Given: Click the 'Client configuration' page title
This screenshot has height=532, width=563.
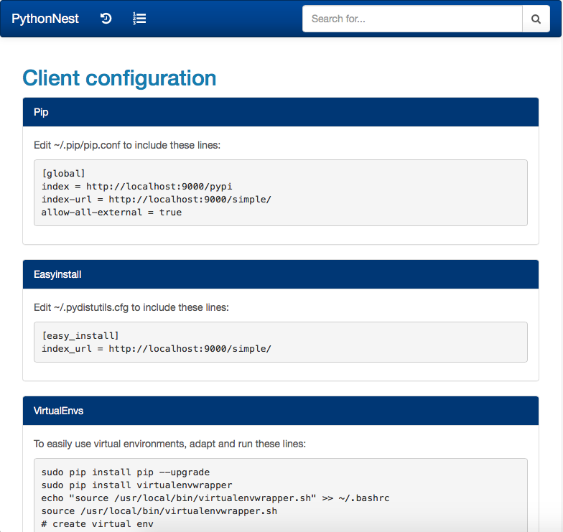Looking at the screenshot, I should (119, 78).
